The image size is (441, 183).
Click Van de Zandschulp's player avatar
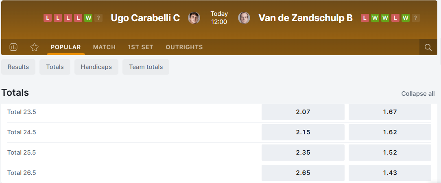click(244, 18)
